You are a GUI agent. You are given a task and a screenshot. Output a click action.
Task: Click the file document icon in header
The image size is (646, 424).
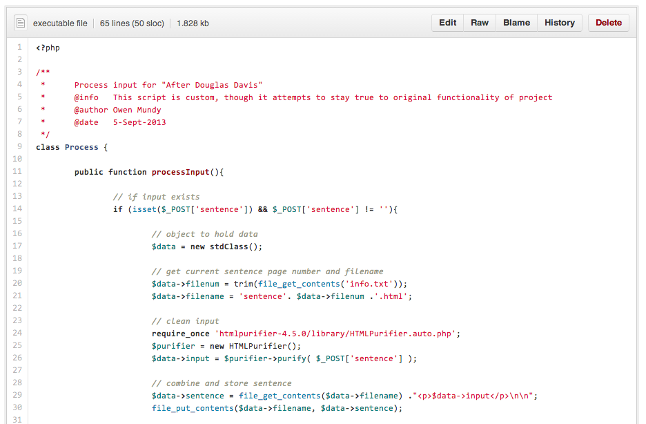21,23
